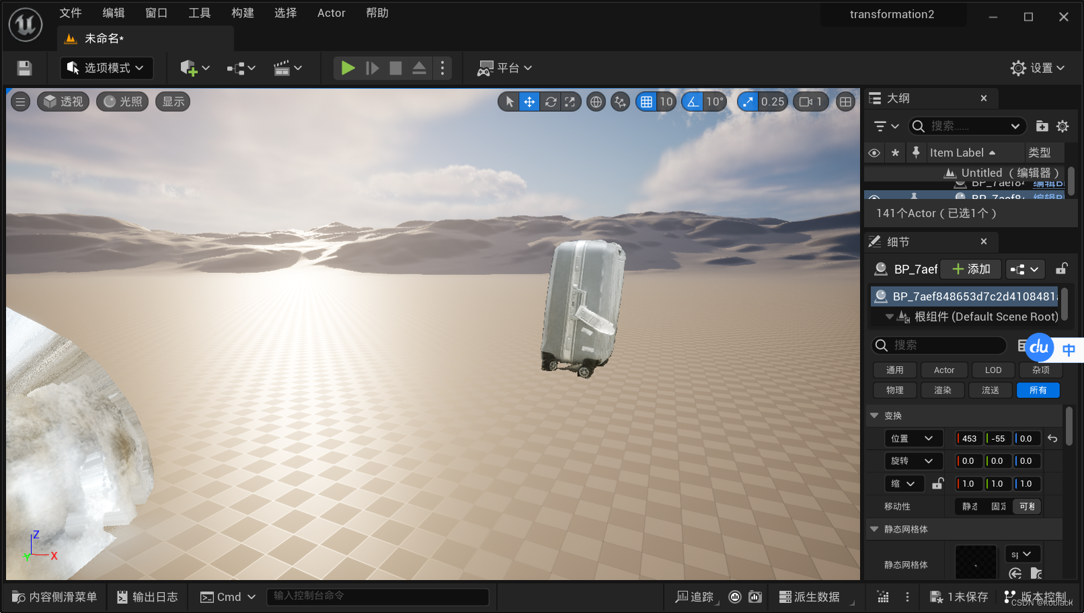The image size is (1084, 613).
Task: Close the 大纲 outliner tab
Action: click(984, 98)
